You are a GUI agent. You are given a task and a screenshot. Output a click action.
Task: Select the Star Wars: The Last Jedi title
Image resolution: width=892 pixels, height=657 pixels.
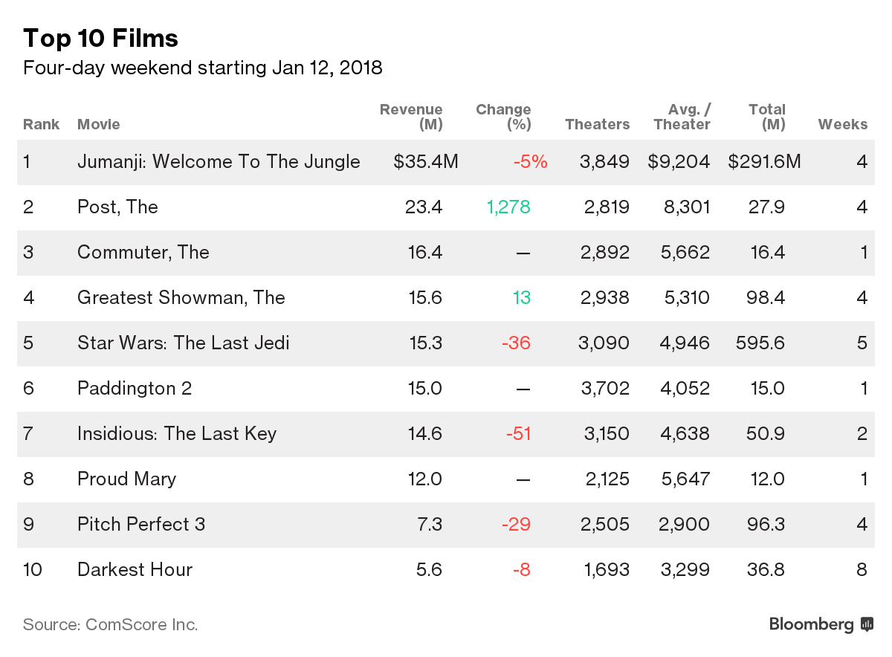point(183,343)
